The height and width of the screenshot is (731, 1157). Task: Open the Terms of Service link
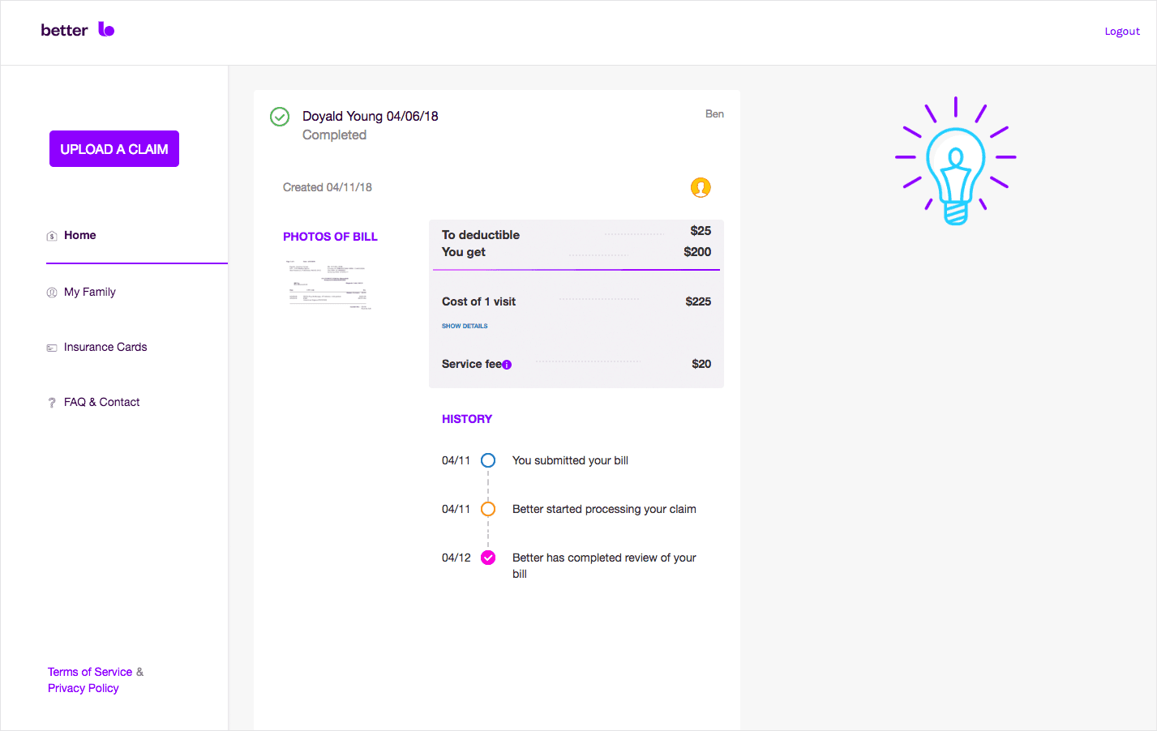pos(89,672)
